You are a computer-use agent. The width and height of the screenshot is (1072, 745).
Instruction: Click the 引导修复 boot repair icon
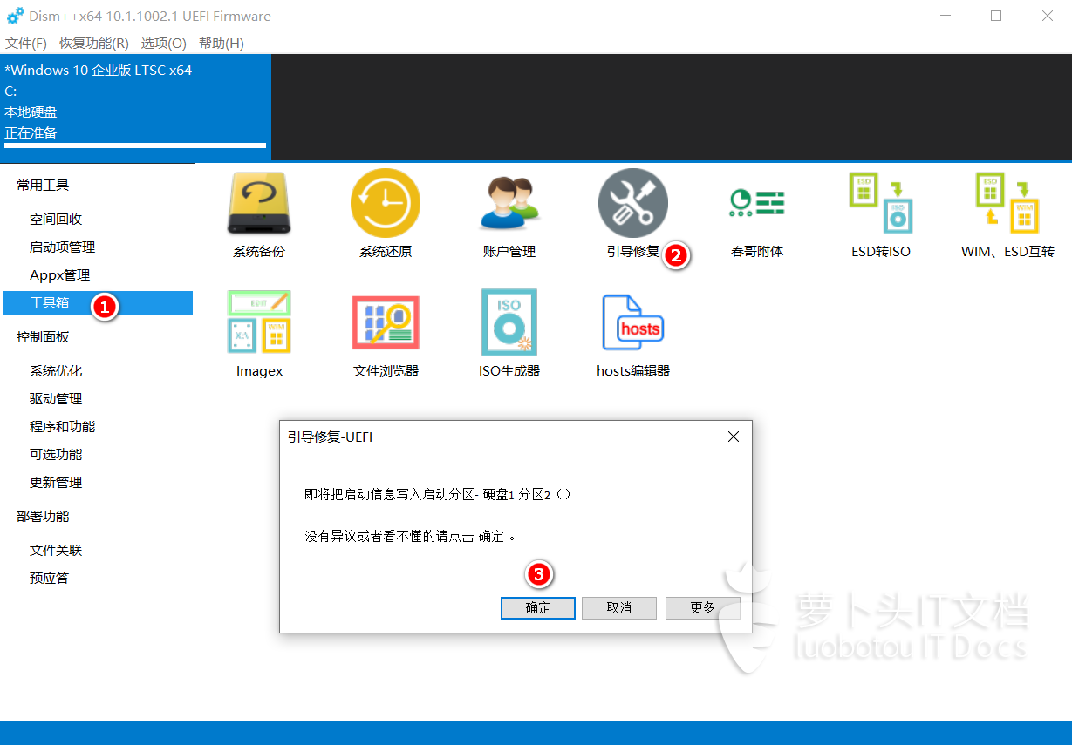pyautogui.click(x=632, y=204)
